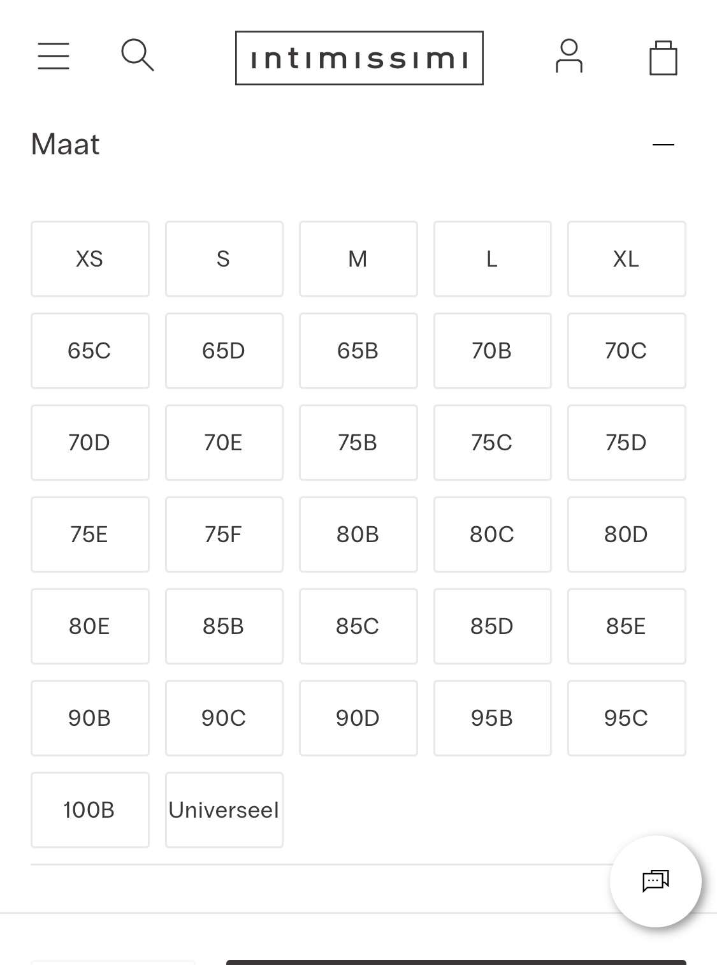Select size XS filter

(x=90, y=259)
